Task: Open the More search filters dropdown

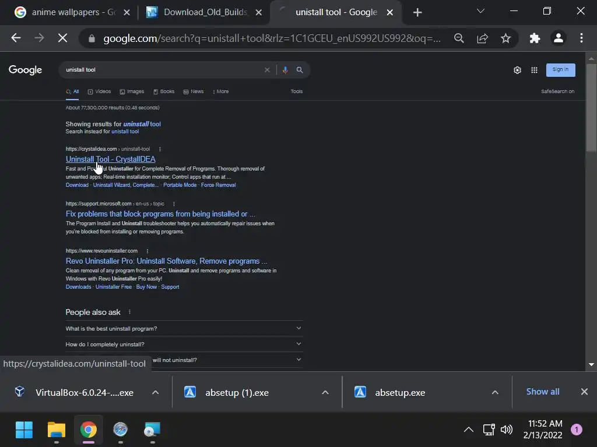Action: pyautogui.click(x=221, y=91)
